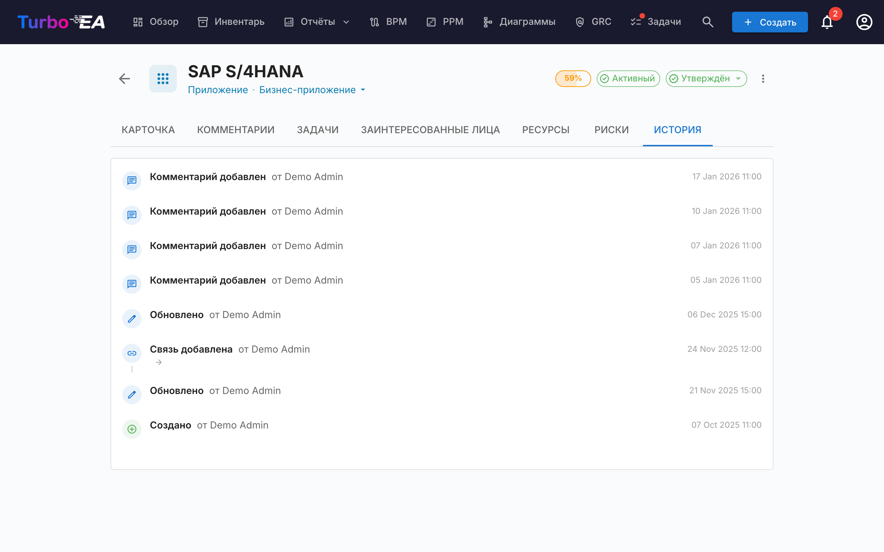Click the 10 Jan 2026 11:00 timestamp
Viewport: 884px width, 552px height.
tap(726, 211)
